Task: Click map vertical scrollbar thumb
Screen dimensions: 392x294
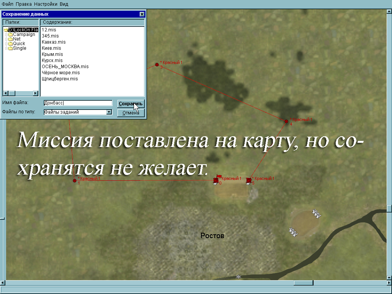Action: click(x=389, y=209)
